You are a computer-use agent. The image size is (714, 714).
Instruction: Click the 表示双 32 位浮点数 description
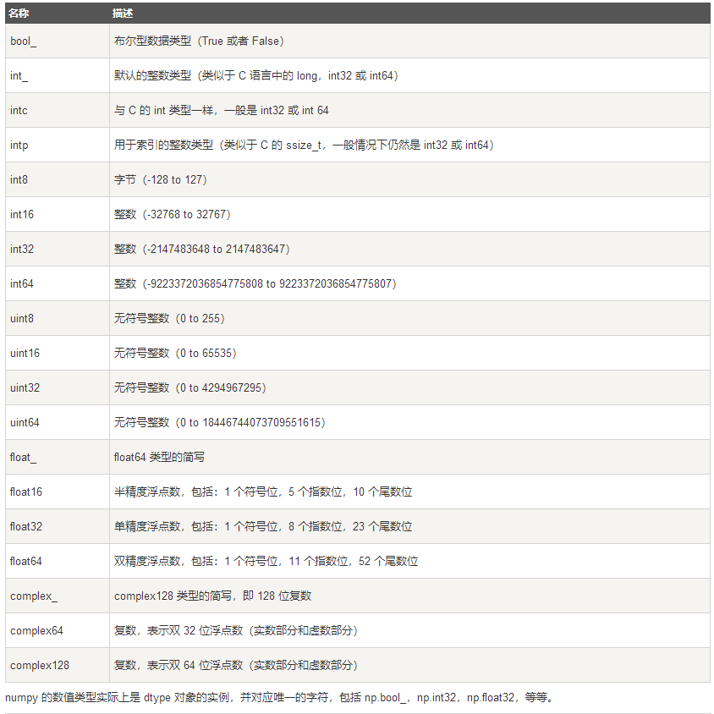[236, 630]
